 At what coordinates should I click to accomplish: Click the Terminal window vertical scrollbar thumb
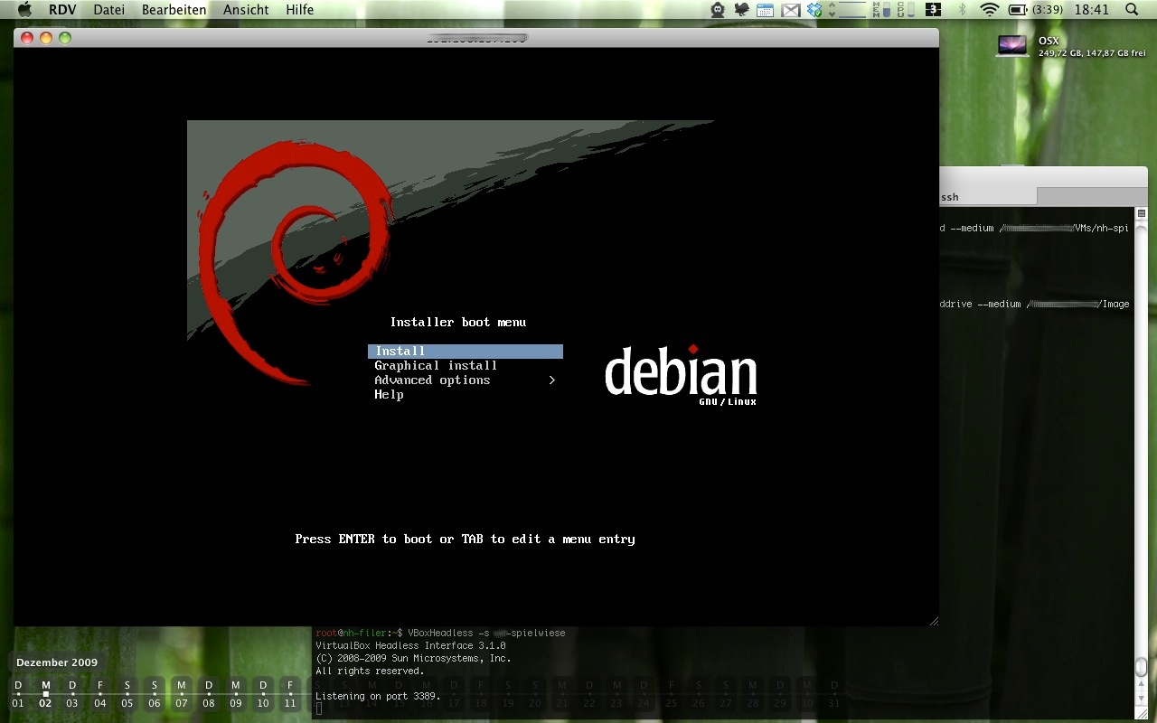[x=1142, y=667]
